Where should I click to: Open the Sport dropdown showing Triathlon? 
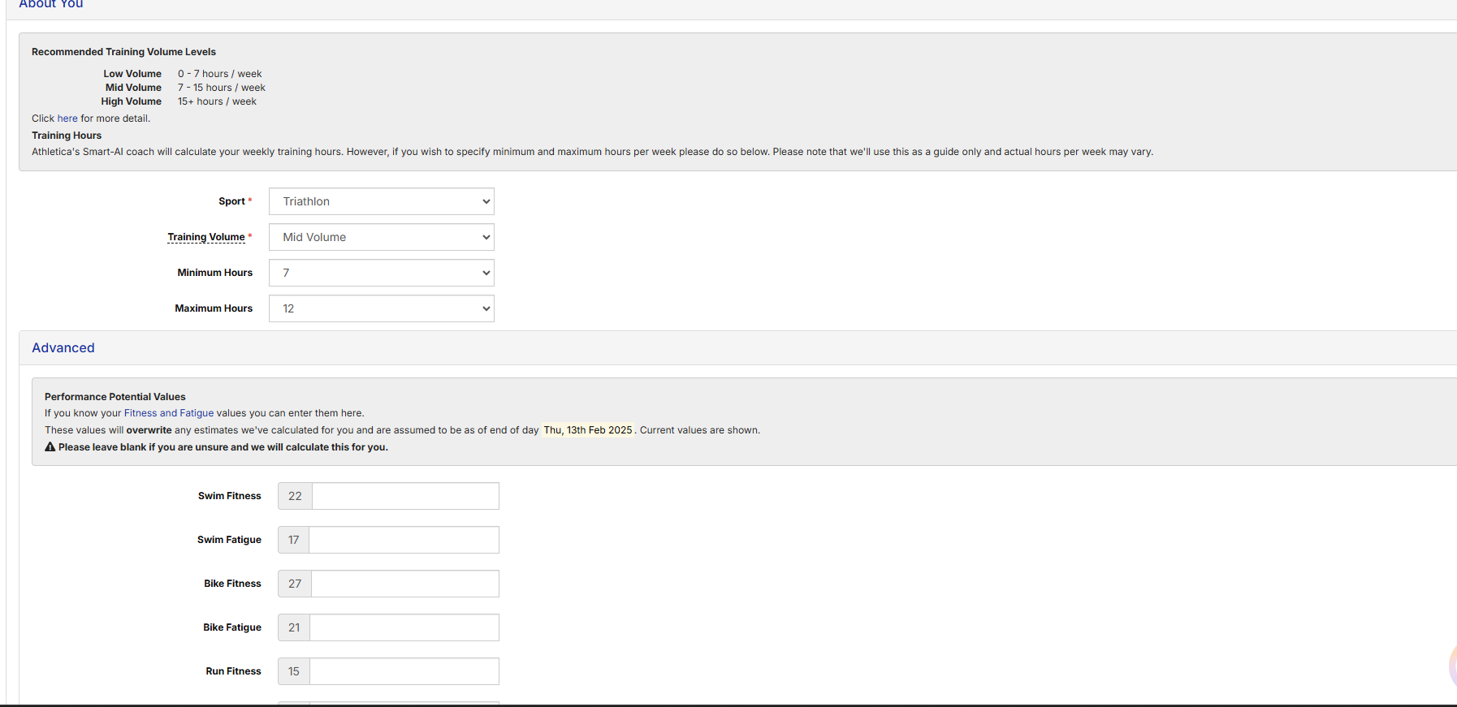[381, 201]
